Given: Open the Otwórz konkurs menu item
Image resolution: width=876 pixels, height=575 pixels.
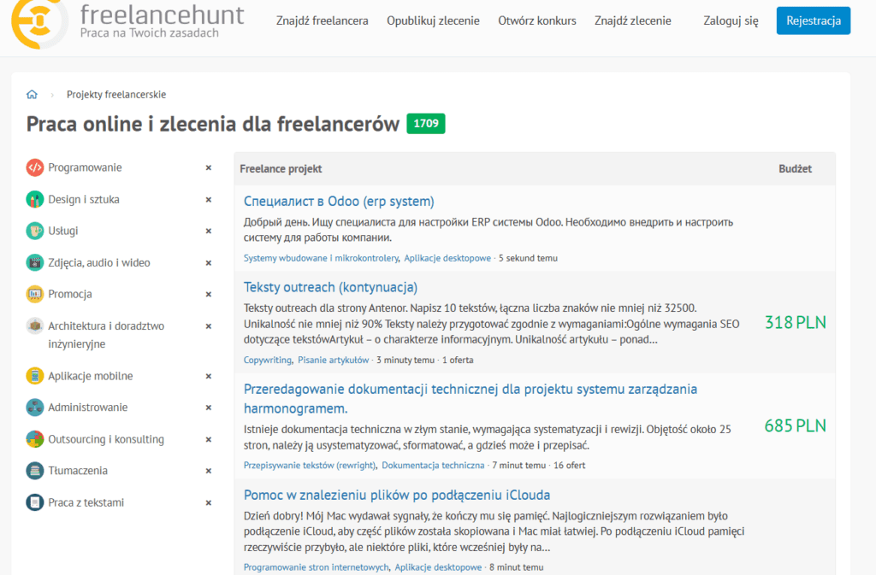Looking at the screenshot, I should pos(537,21).
